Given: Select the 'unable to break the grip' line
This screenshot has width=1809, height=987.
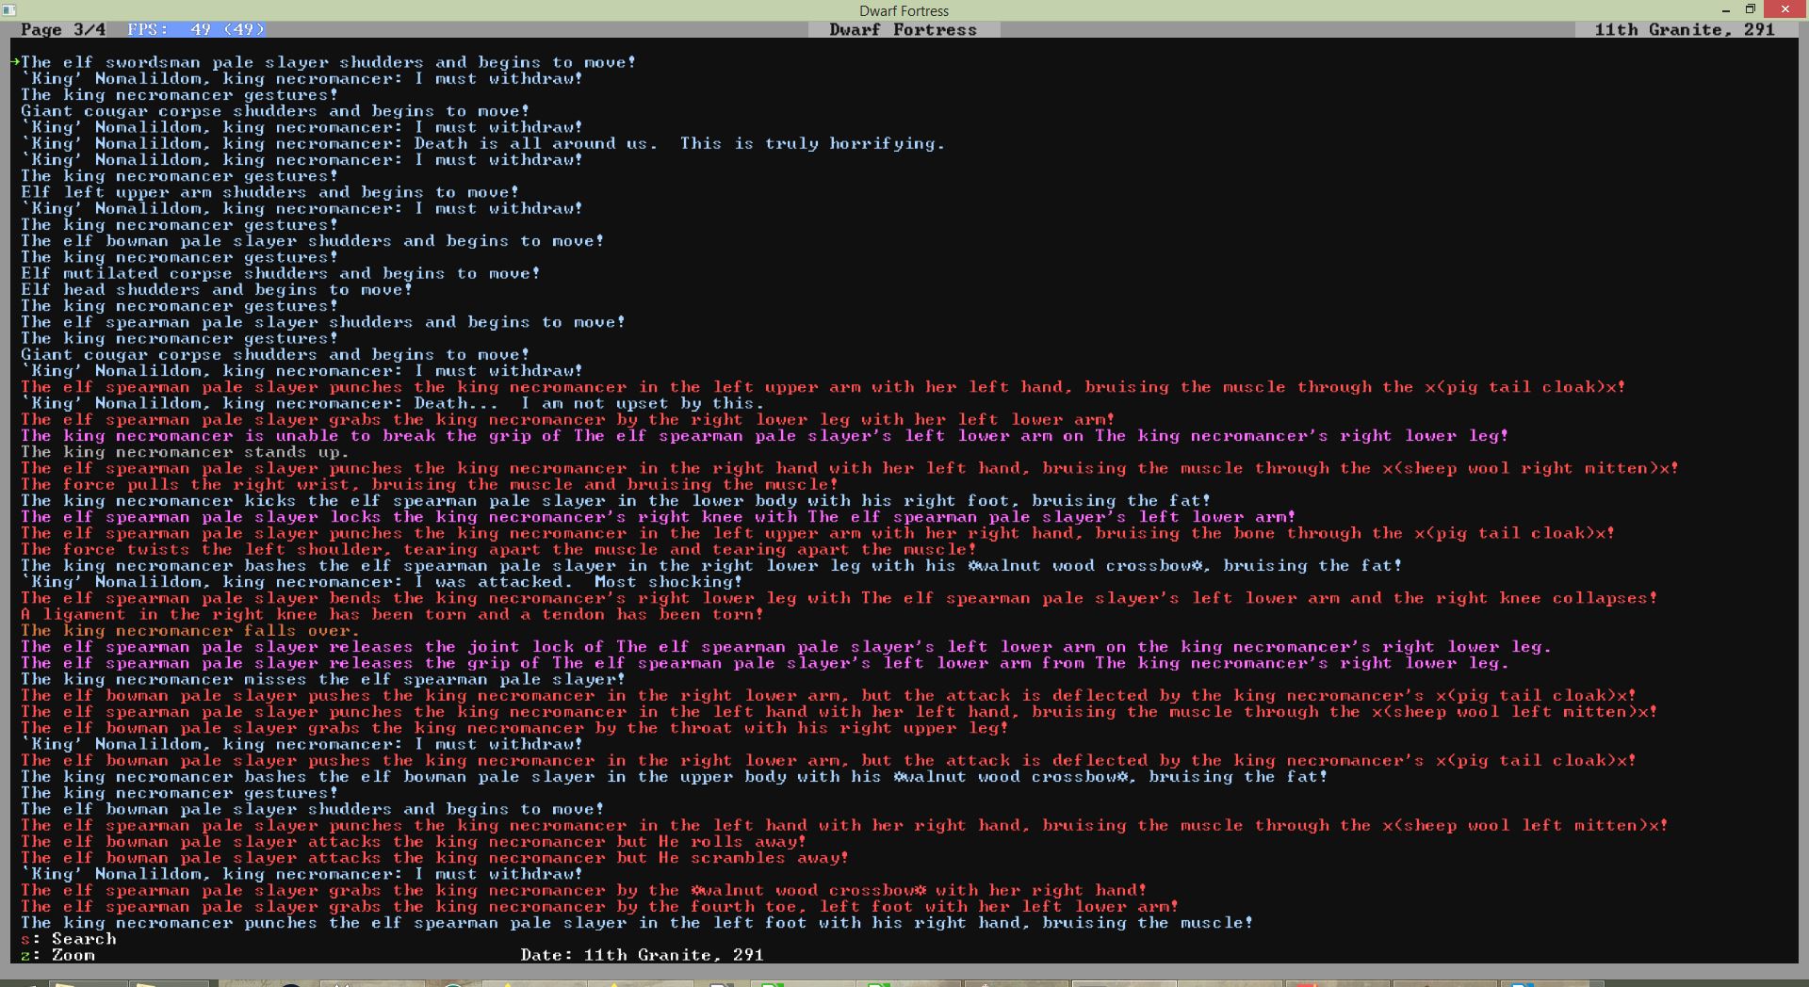Looking at the screenshot, I should click(765, 436).
